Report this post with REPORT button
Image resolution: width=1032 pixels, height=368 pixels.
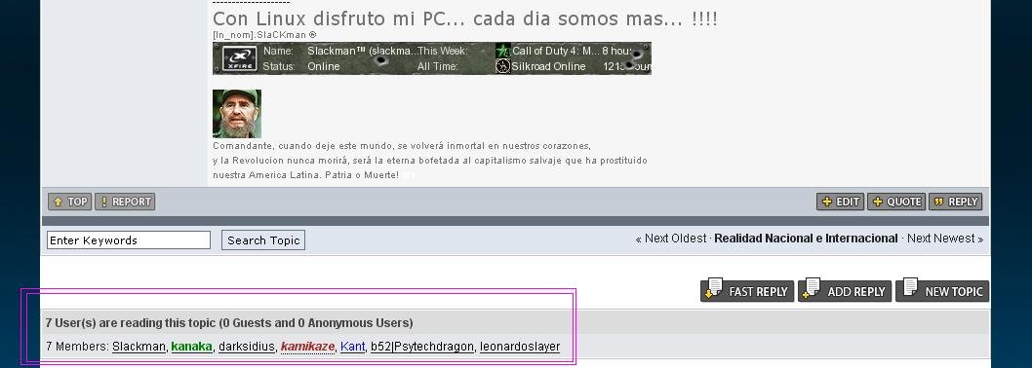[125, 202]
